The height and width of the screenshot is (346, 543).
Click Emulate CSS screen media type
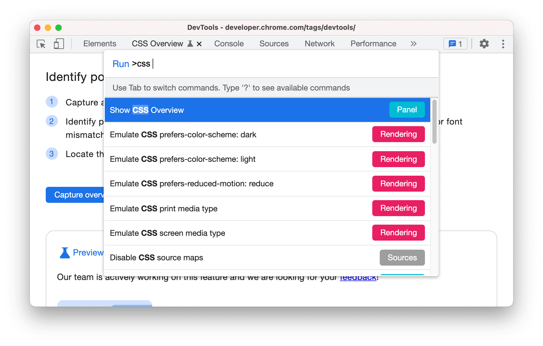point(266,232)
